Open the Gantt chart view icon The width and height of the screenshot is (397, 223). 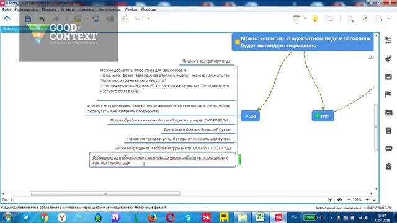(x=329, y=19)
